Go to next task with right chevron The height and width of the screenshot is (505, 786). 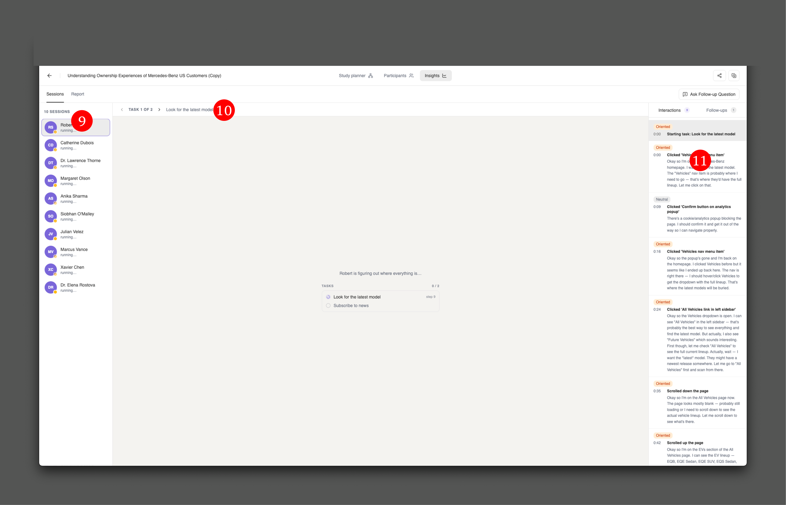click(x=159, y=110)
